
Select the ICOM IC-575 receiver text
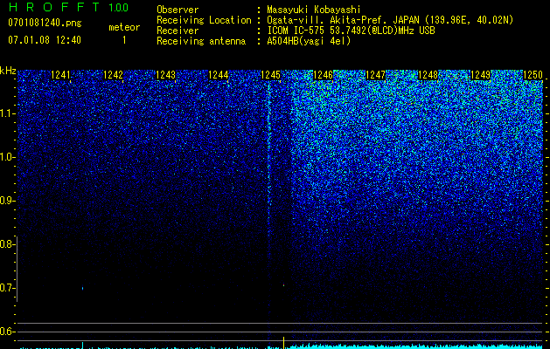[351, 31]
